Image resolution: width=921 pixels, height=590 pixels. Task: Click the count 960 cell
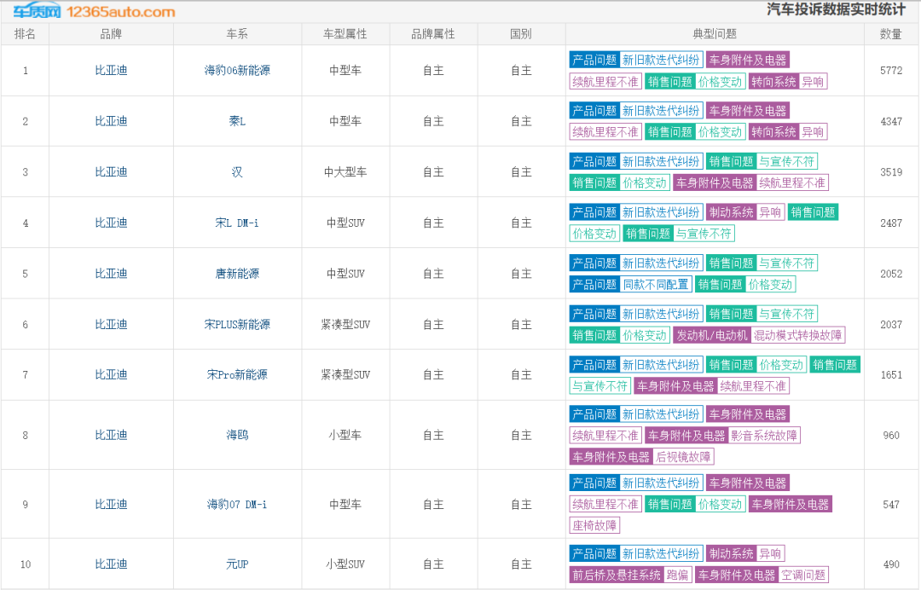coord(891,435)
